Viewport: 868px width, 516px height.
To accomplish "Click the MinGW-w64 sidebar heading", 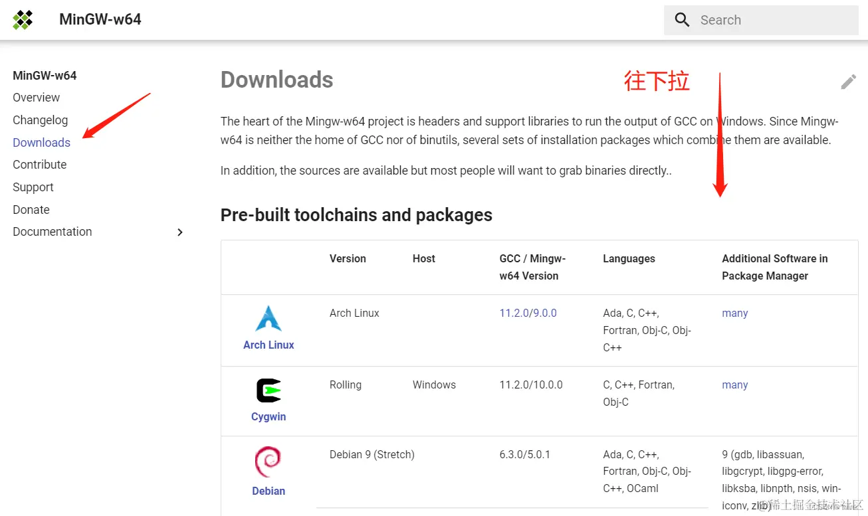I will pyautogui.click(x=45, y=76).
